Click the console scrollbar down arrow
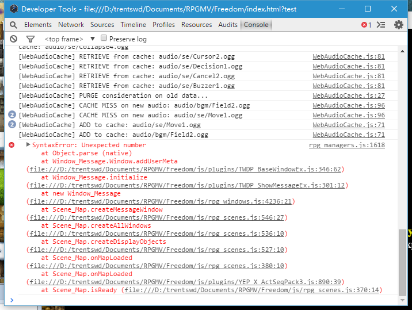Screen dimensions: 412x310 coord(402,300)
